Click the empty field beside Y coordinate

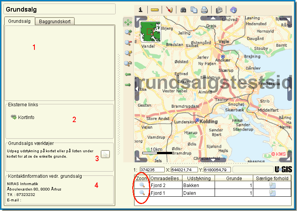[x=253, y=170]
